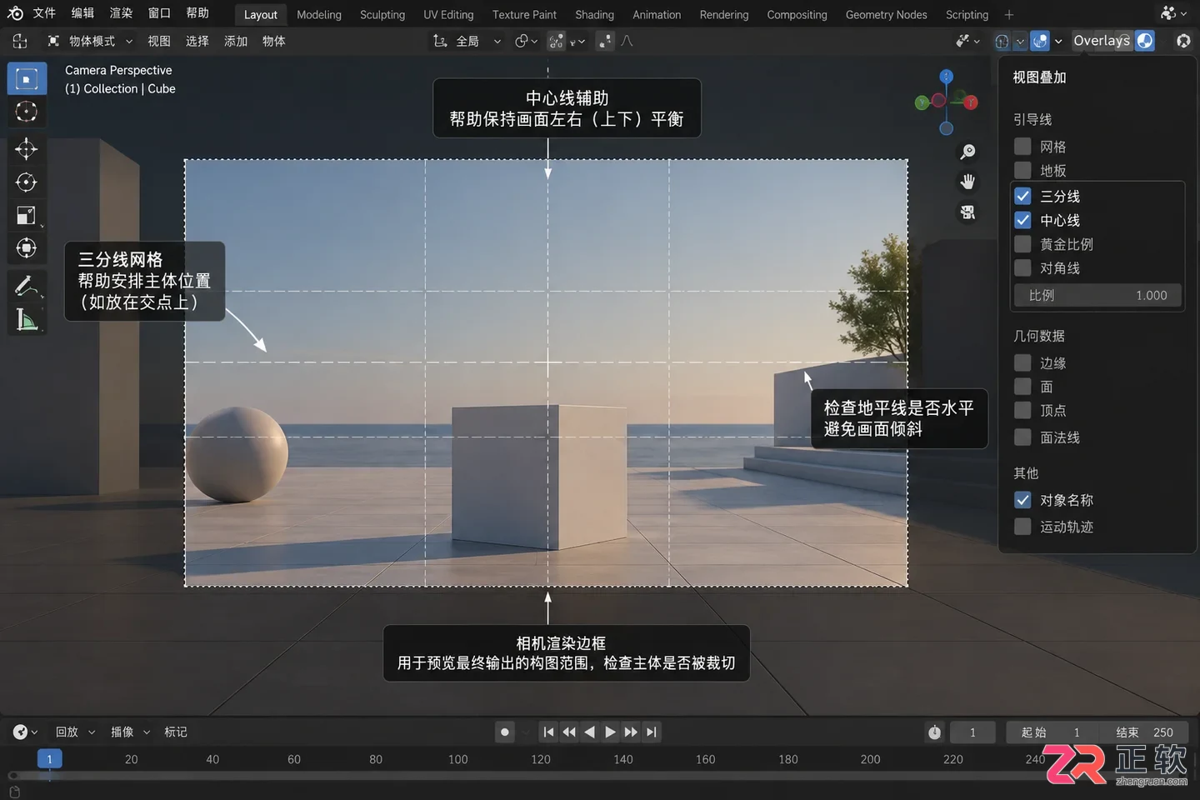Uncheck the 对象名称 checkbox

[1022, 500]
